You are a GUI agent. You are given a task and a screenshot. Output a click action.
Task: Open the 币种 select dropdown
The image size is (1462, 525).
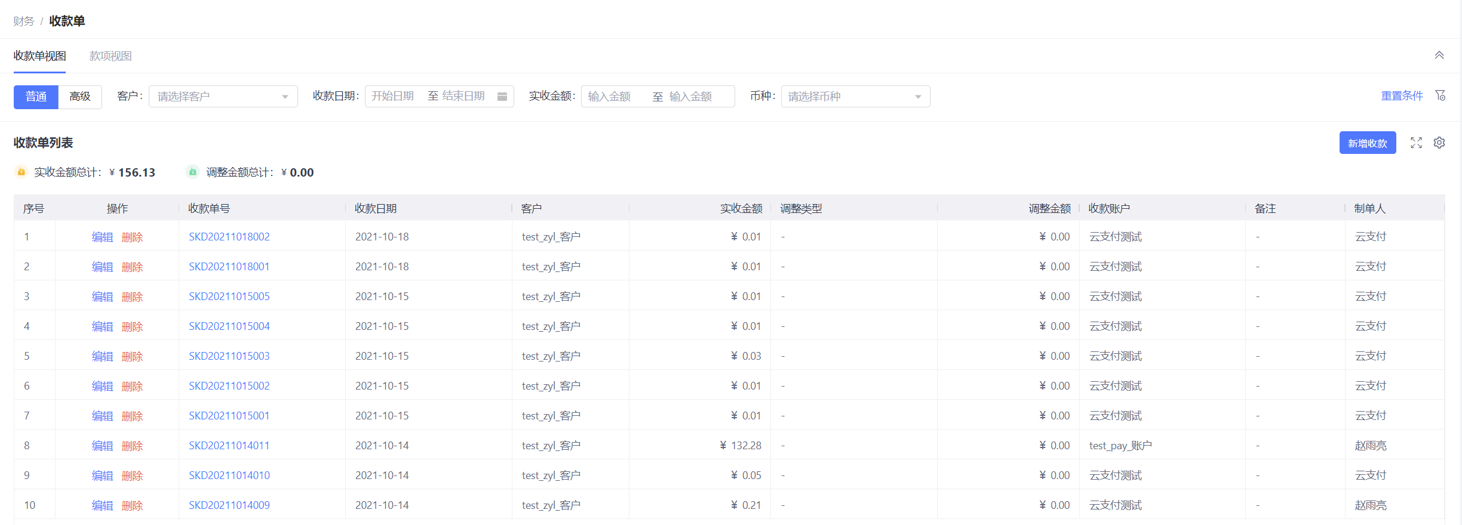point(855,97)
